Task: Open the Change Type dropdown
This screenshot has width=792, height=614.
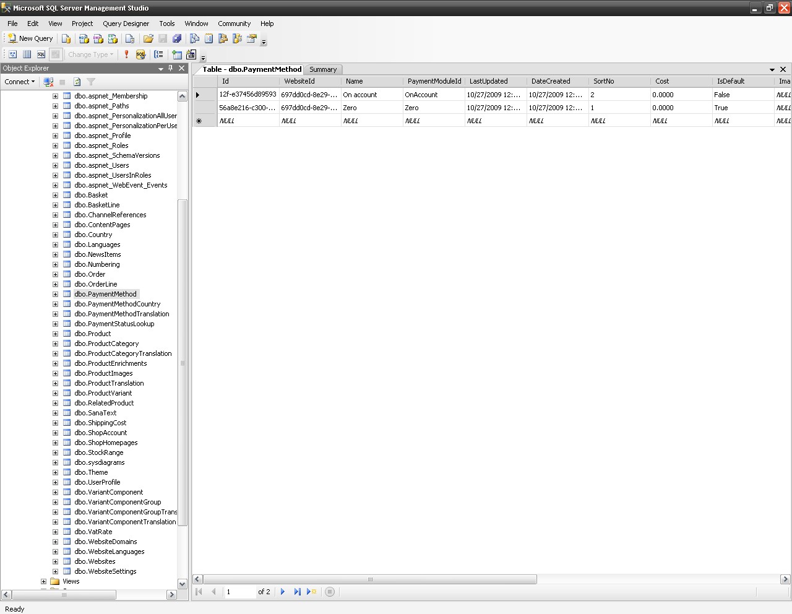Action: pyautogui.click(x=90, y=54)
